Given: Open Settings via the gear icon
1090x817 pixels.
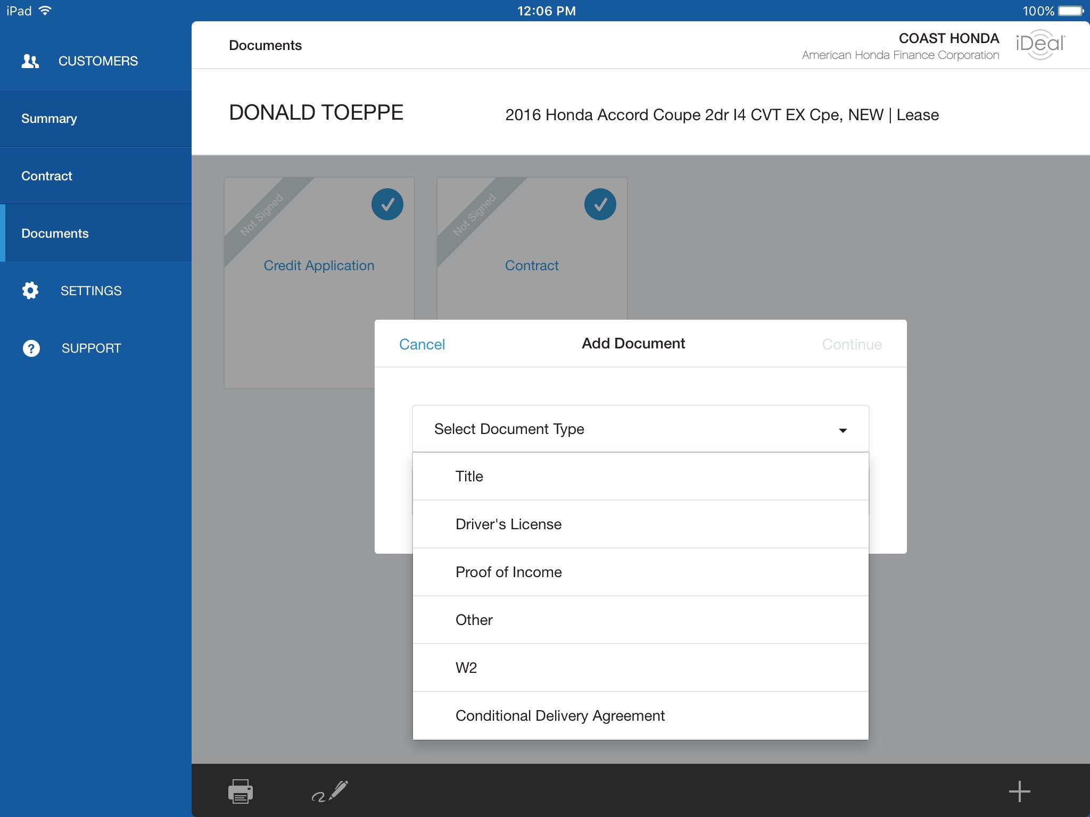Looking at the screenshot, I should [30, 290].
